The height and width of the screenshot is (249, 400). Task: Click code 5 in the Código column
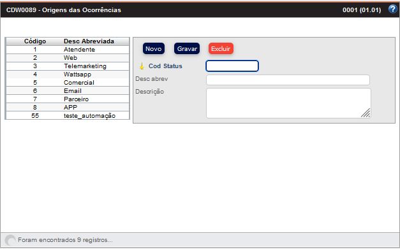point(35,83)
